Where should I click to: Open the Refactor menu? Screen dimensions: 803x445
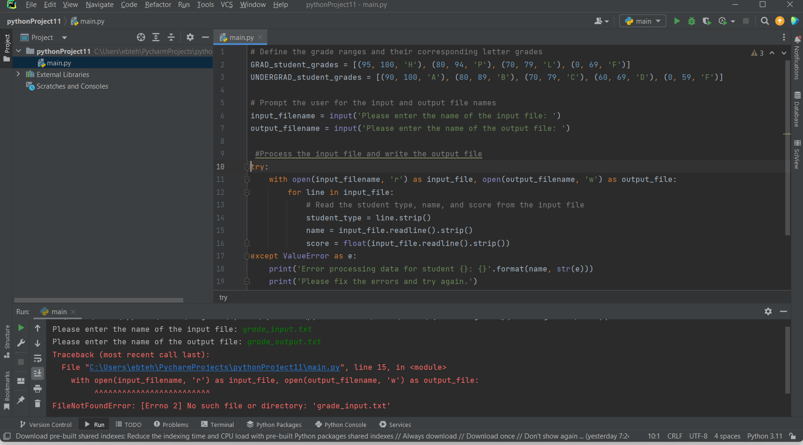pos(158,5)
